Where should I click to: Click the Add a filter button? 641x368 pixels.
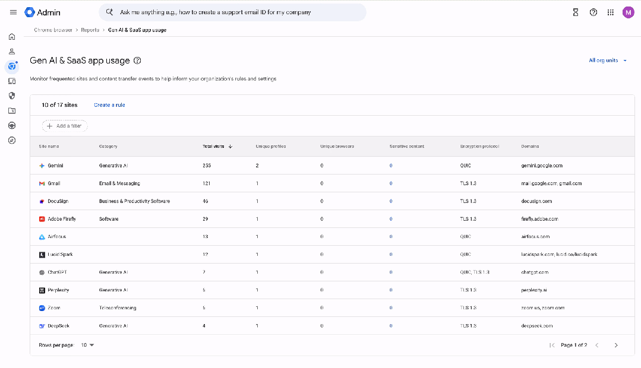65,126
